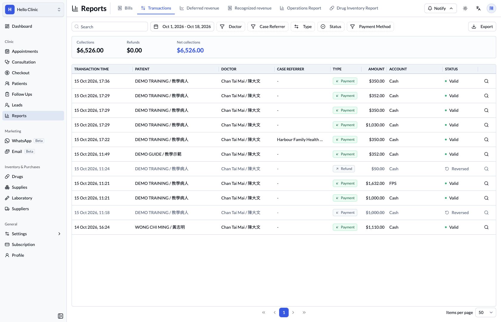
Task: Open Drugs inventory in the sidebar
Action: click(33, 177)
